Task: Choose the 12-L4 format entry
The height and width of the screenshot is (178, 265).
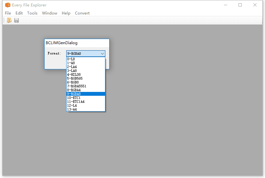Action: [x=86, y=105]
